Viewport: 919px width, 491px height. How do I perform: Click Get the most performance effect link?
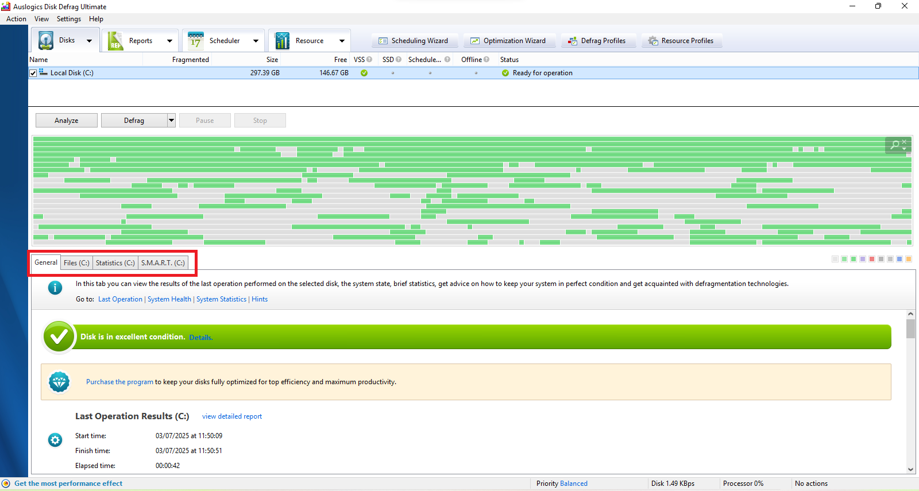pos(68,484)
